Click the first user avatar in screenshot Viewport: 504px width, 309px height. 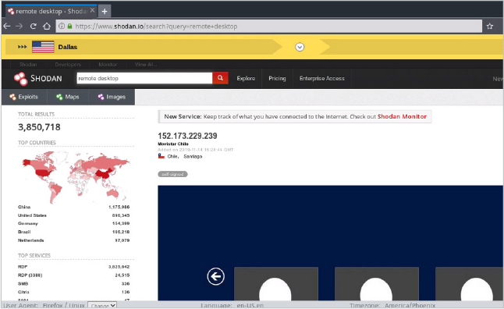point(275,283)
